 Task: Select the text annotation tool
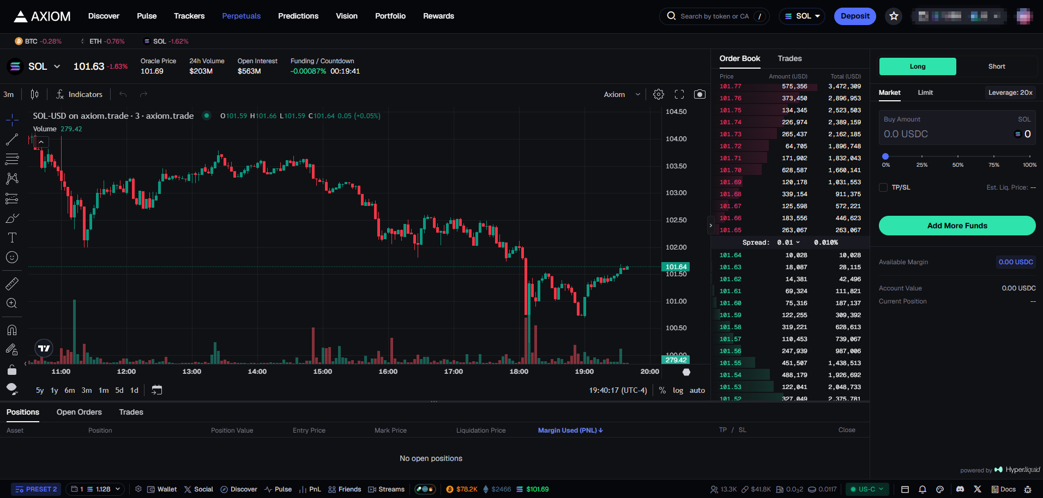12,238
